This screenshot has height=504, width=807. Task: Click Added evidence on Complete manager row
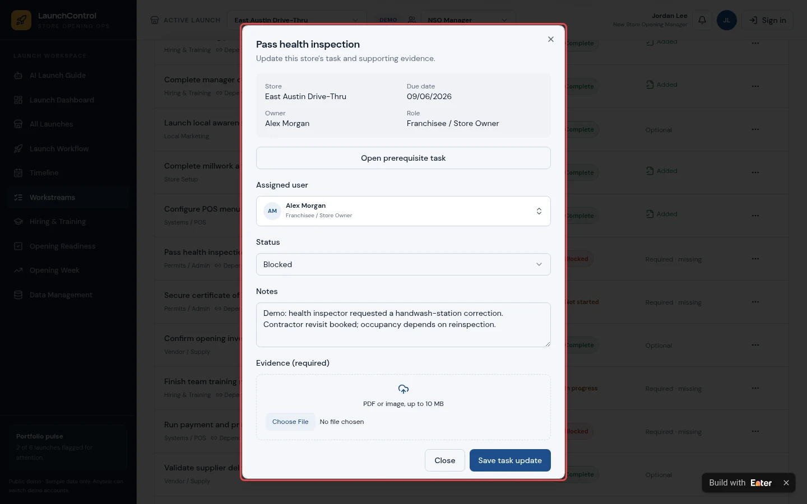(x=662, y=85)
